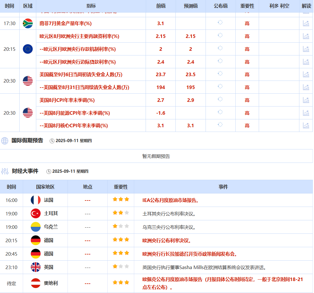This screenshot has width=314, height=293.
Task: Open 美国8月能源CPI年率-未季调(%) indicator
Action: [75, 113]
